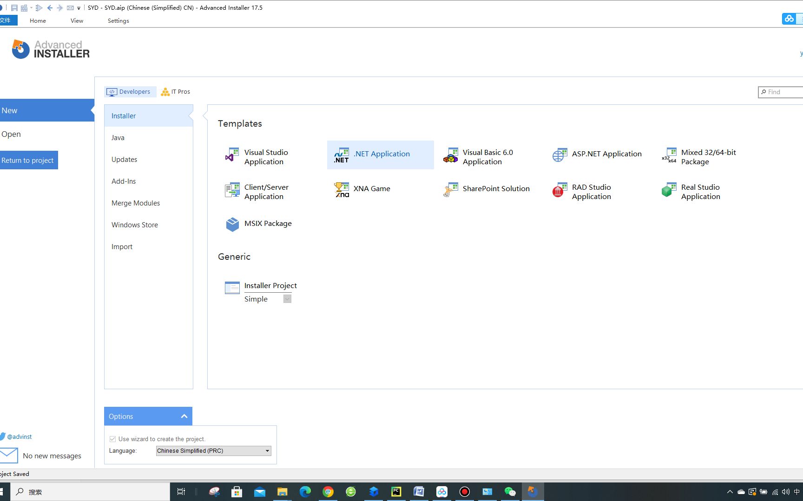803x501 pixels.
Task: Click the Chinese input method indicator
Action: pos(796,492)
